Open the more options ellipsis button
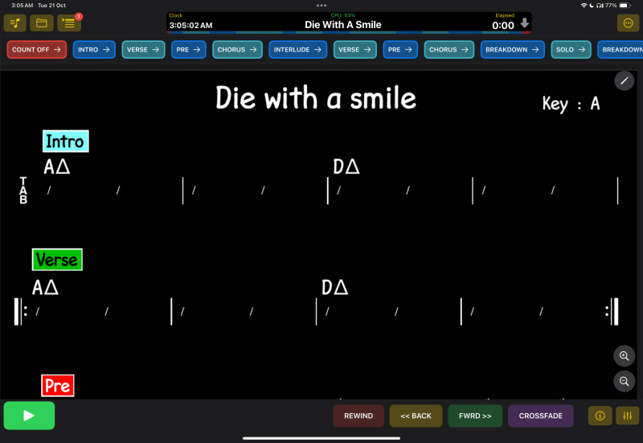The image size is (643, 443). [x=628, y=23]
